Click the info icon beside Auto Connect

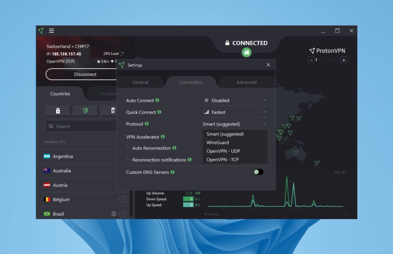point(157,101)
